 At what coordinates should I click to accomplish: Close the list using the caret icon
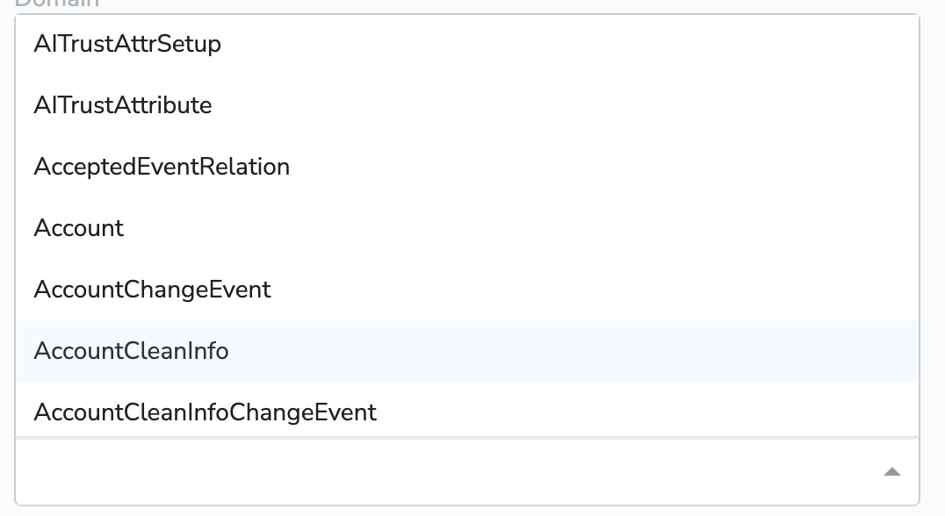click(x=891, y=472)
